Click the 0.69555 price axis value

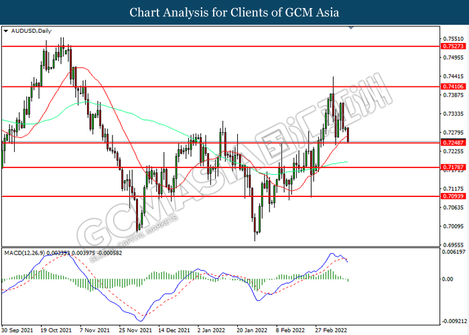click(x=454, y=245)
